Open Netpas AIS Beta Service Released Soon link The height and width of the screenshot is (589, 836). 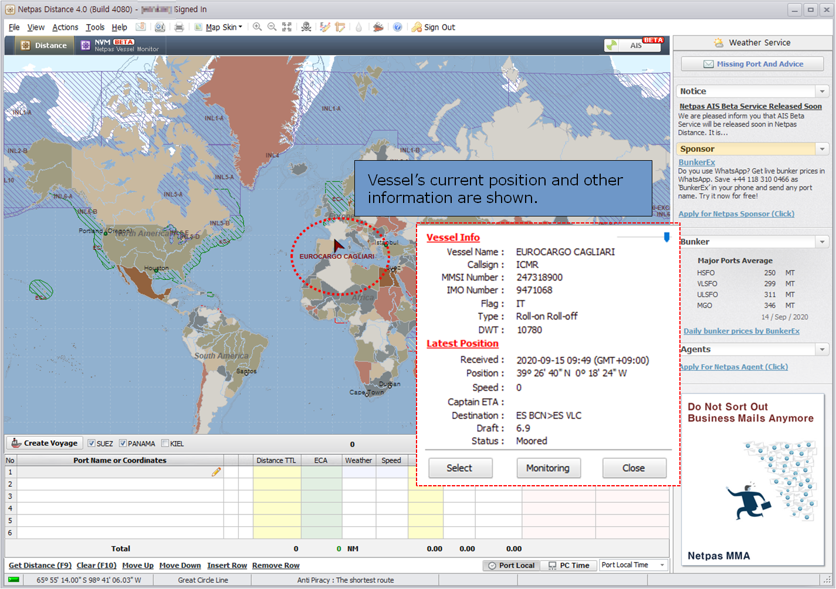[x=750, y=106]
